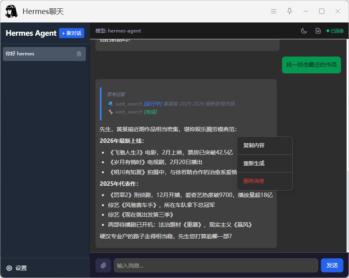349x278 pixels.
Task: Click the 模型: hermes-agent label
Action: tap(118, 31)
